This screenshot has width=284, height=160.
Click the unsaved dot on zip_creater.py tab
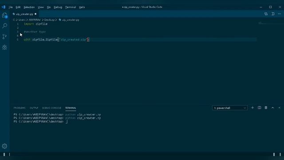pos(35,14)
